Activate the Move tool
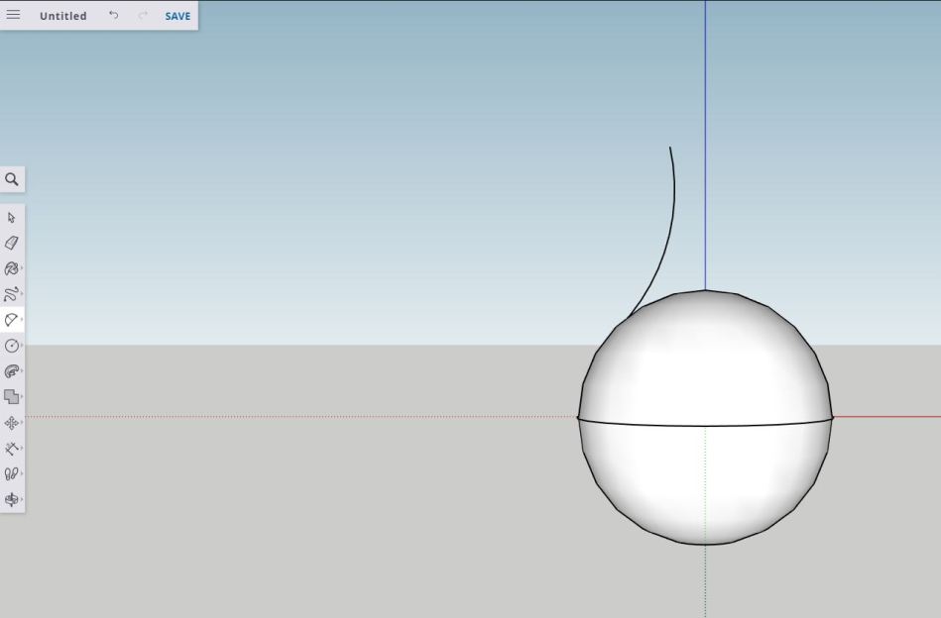The height and width of the screenshot is (618, 941). (12, 423)
